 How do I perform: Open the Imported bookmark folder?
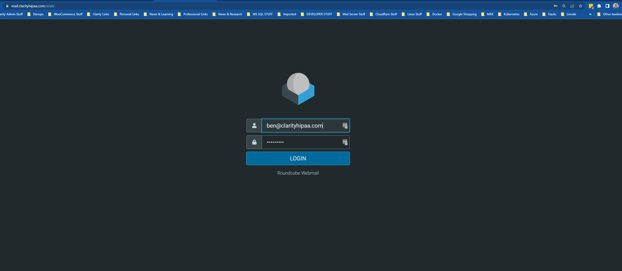[x=287, y=14]
